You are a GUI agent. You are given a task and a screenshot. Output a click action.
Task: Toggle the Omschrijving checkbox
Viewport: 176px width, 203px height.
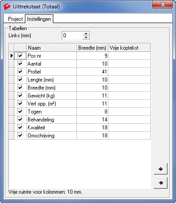point(20,136)
